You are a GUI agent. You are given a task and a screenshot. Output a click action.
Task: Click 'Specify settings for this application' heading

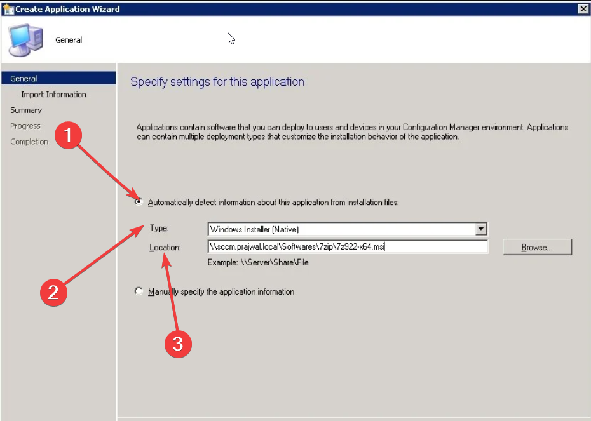pos(217,82)
